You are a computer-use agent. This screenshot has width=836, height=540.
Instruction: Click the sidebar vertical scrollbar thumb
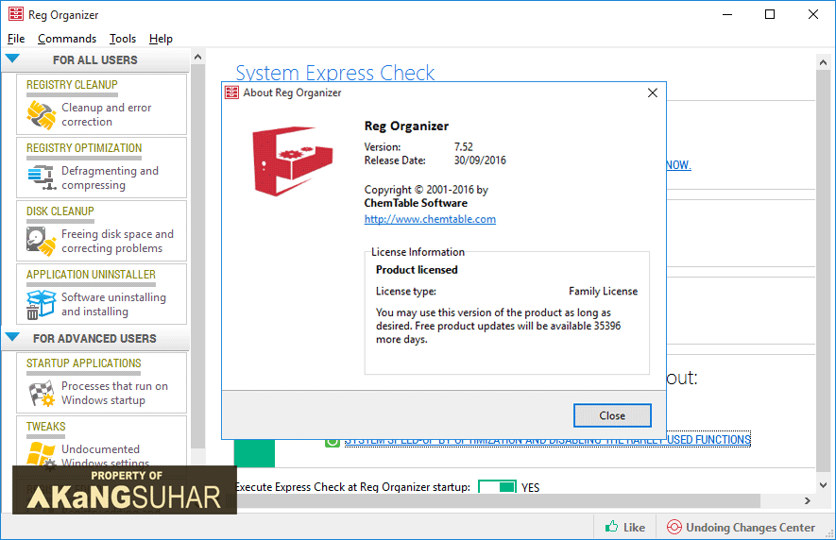pos(197,256)
